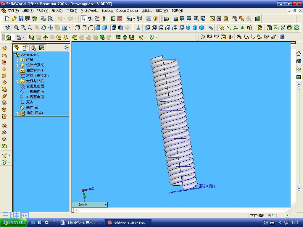Expand the 注解 tree node
The height and width of the screenshot is (227, 303).
coord(17,60)
